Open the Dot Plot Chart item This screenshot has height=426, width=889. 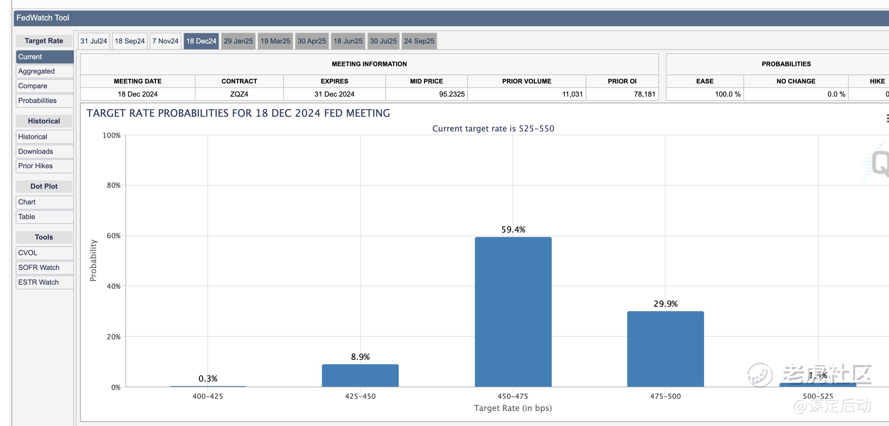(x=45, y=202)
